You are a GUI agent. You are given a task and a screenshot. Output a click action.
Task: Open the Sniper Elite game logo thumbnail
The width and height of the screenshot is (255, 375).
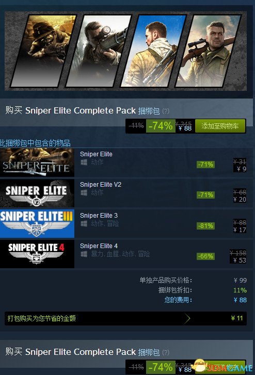click(x=37, y=162)
